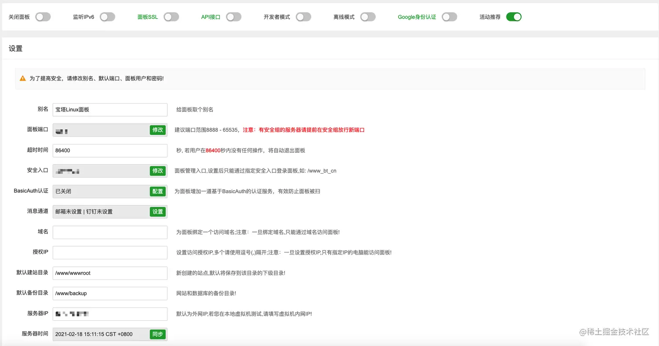This screenshot has width=659, height=346.
Task: Disable the 活动推荐 switch
Action: click(x=513, y=16)
